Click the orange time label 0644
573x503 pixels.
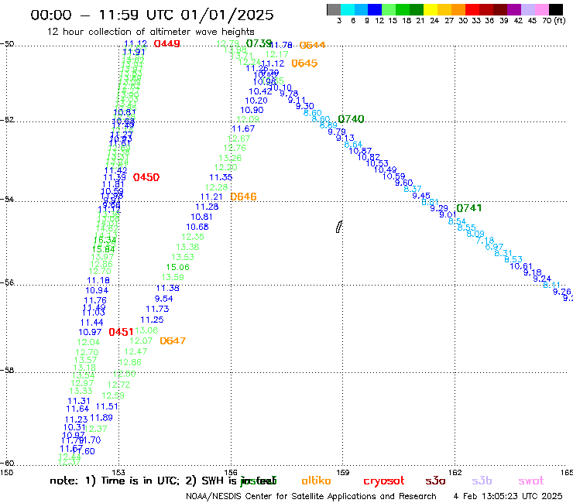(312, 46)
